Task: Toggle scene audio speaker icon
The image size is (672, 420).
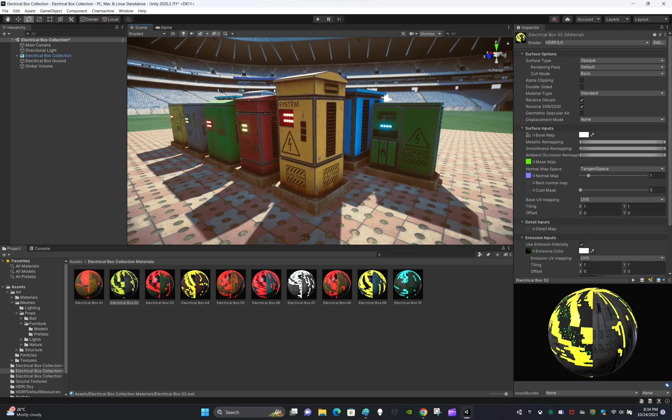Action: (192, 34)
